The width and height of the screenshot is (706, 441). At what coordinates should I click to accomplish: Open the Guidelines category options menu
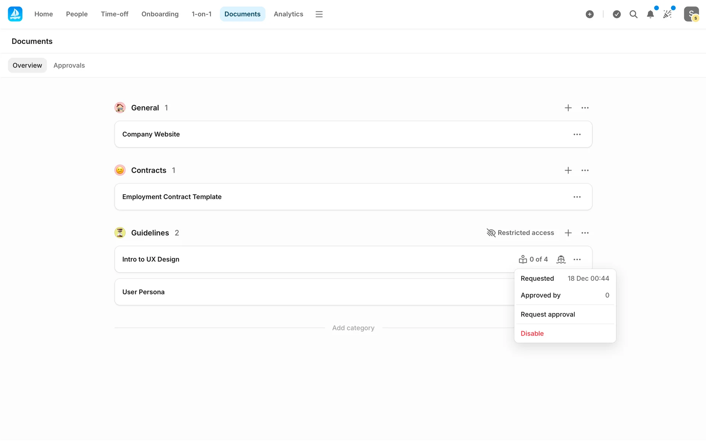click(585, 233)
